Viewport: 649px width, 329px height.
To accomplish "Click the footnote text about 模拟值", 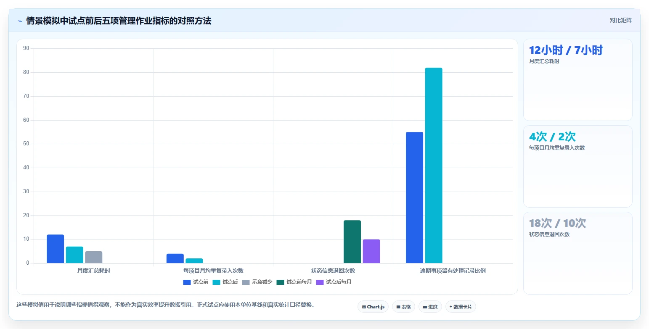I will pyautogui.click(x=165, y=305).
